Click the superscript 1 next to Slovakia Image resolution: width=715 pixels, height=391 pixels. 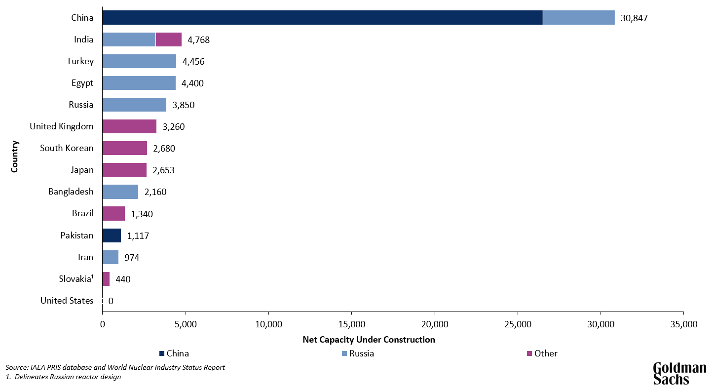(x=93, y=275)
